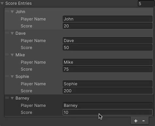Click the Player Name label under Sophie

click(x=33, y=84)
